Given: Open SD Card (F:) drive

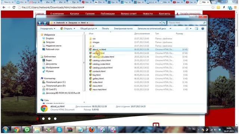Looking at the screenshot, I should pos(51,89).
